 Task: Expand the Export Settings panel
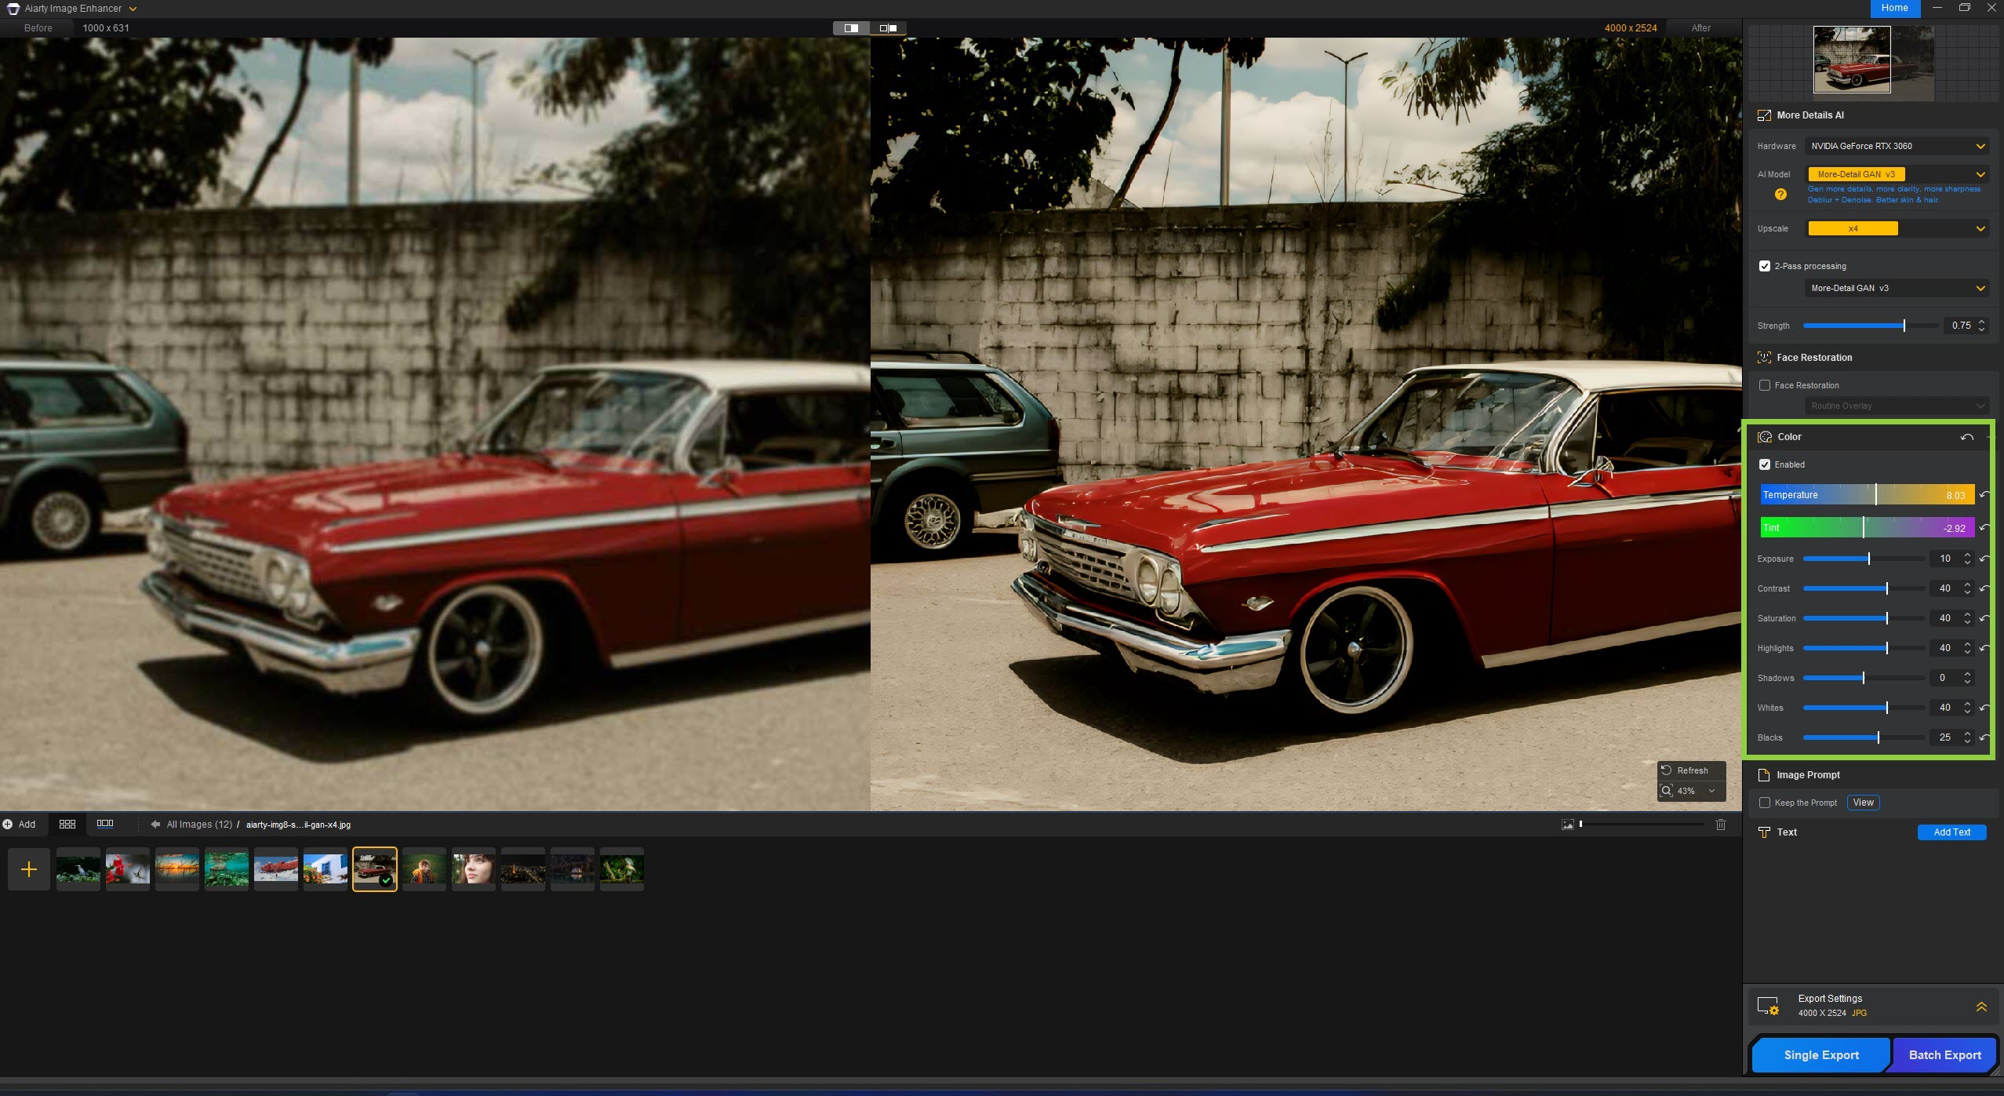tap(1981, 1007)
